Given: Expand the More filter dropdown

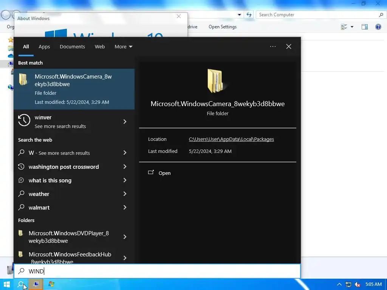Looking at the screenshot, I should (124, 46).
